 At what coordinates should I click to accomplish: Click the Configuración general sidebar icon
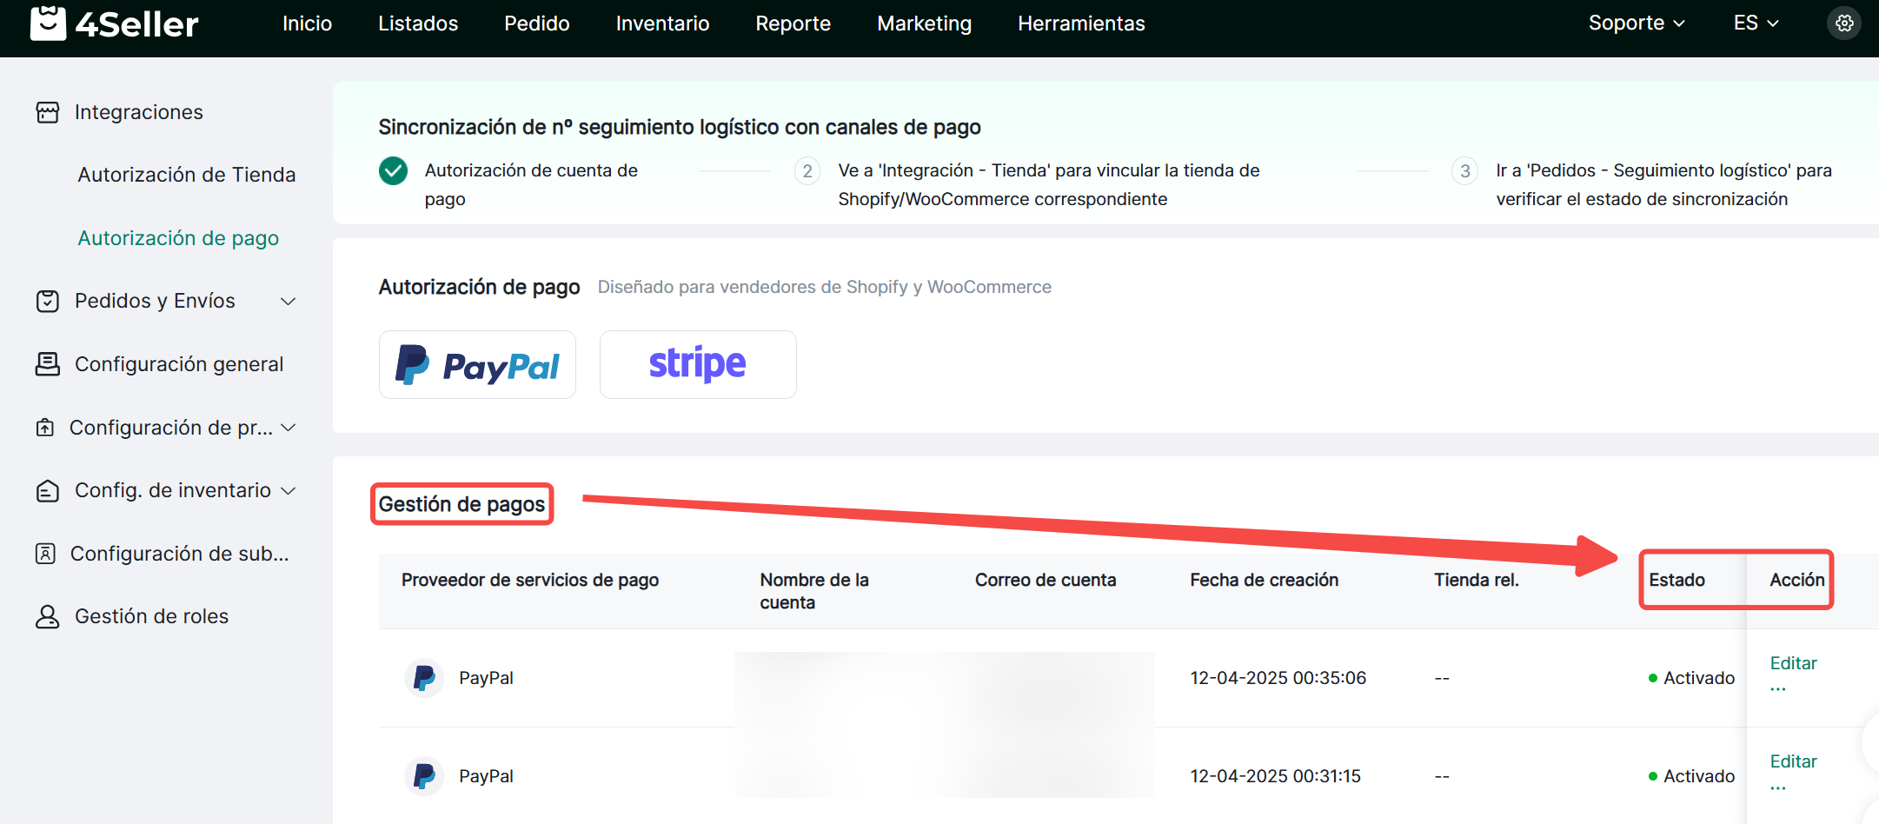click(x=48, y=364)
